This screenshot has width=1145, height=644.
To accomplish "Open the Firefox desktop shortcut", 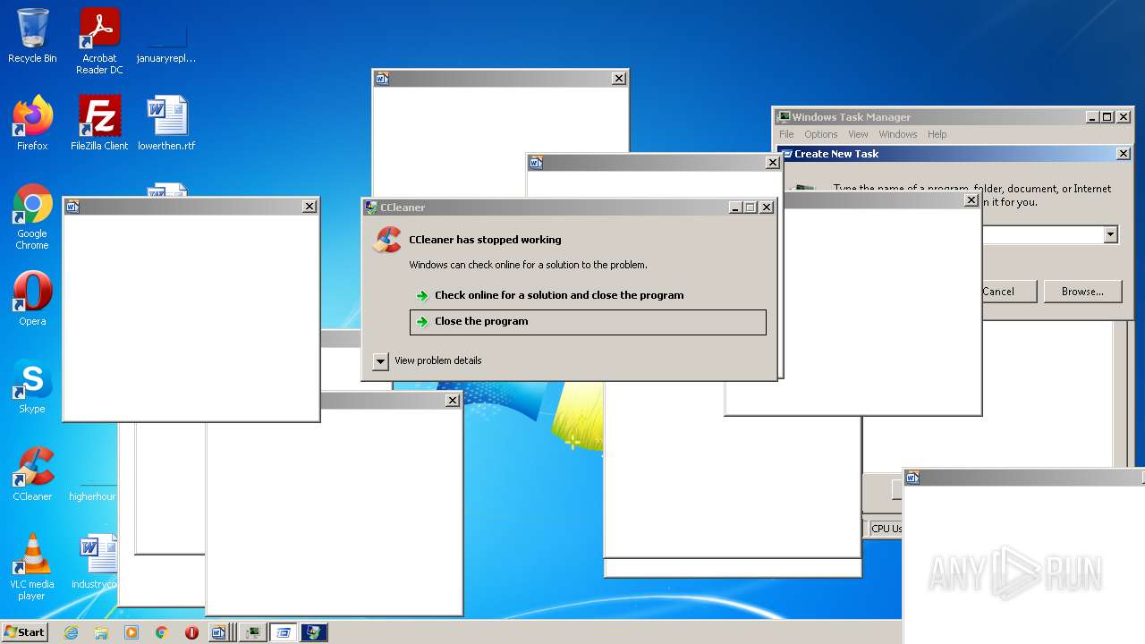I will click(32, 123).
